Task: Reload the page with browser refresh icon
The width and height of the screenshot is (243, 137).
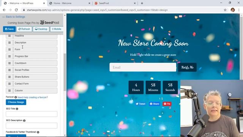Action: (16, 10)
